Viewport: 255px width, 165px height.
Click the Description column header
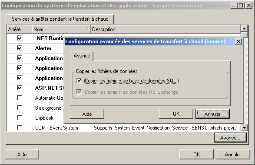pos(166,29)
